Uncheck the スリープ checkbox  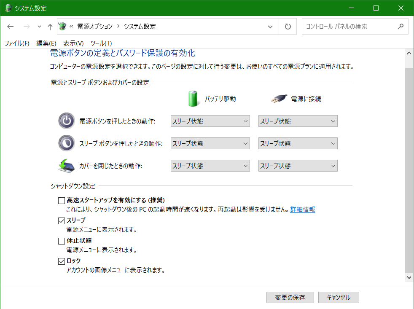[62, 220]
